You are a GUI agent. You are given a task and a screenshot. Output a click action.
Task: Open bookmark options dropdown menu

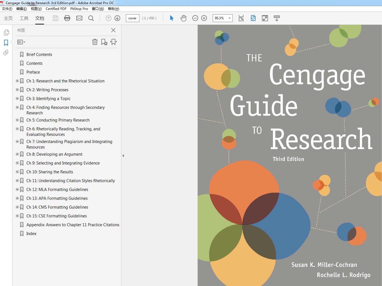pos(21,42)
